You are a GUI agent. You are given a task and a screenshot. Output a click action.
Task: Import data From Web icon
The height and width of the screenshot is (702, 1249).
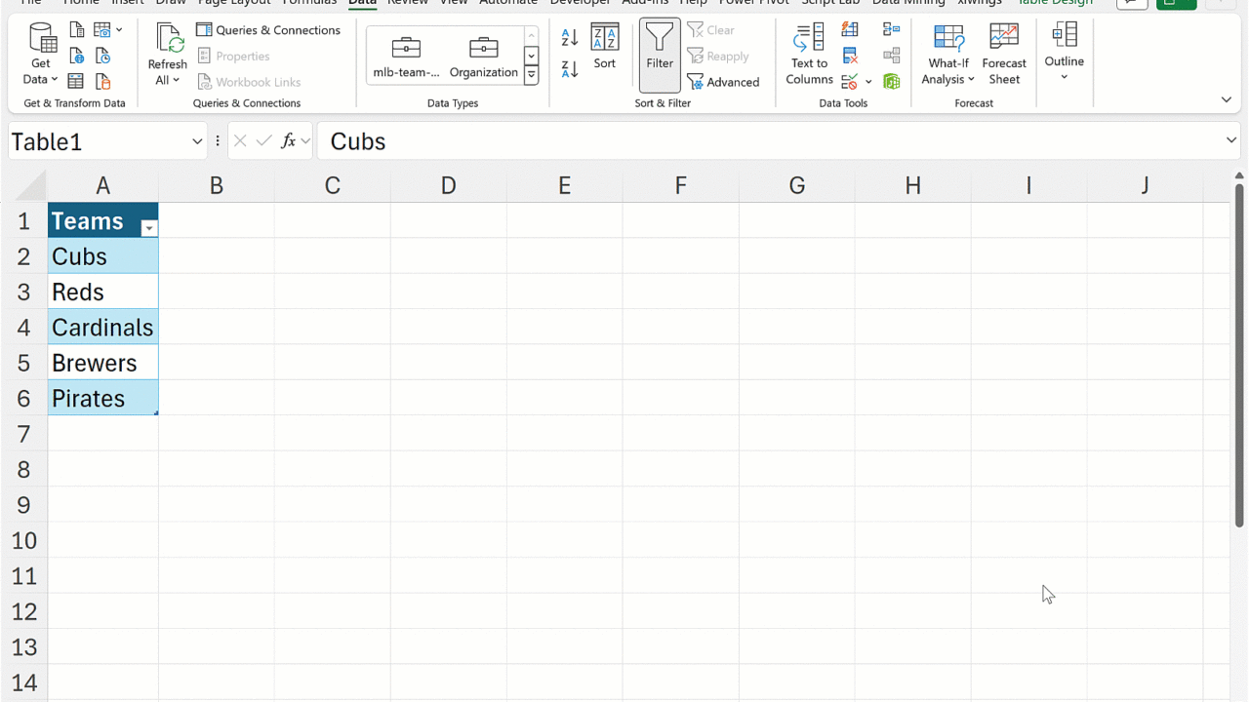(76, 57)
